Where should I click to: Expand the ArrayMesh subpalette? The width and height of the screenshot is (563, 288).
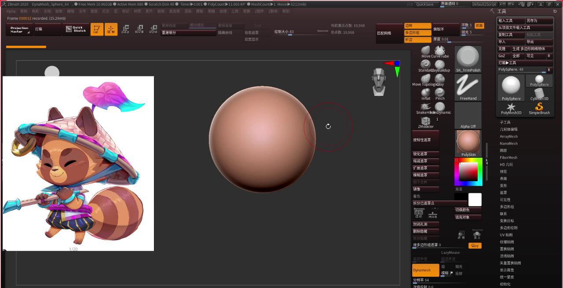tap(508, 136)
